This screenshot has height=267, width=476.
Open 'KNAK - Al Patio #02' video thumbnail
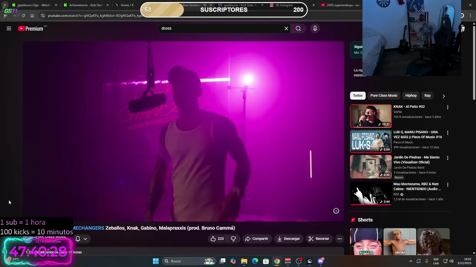pyautogui.click(x=371, y=116)
